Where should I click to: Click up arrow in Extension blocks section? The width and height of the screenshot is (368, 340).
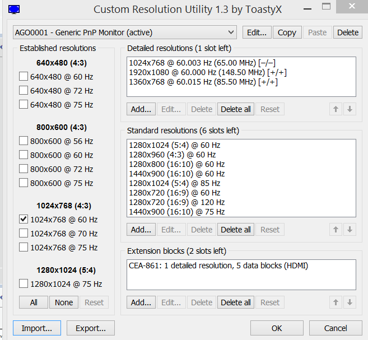[336, 302]
